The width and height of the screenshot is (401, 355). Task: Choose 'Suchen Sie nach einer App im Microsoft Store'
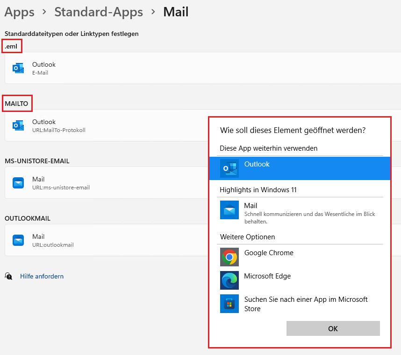pyautogui.click(x=306, y=304)
